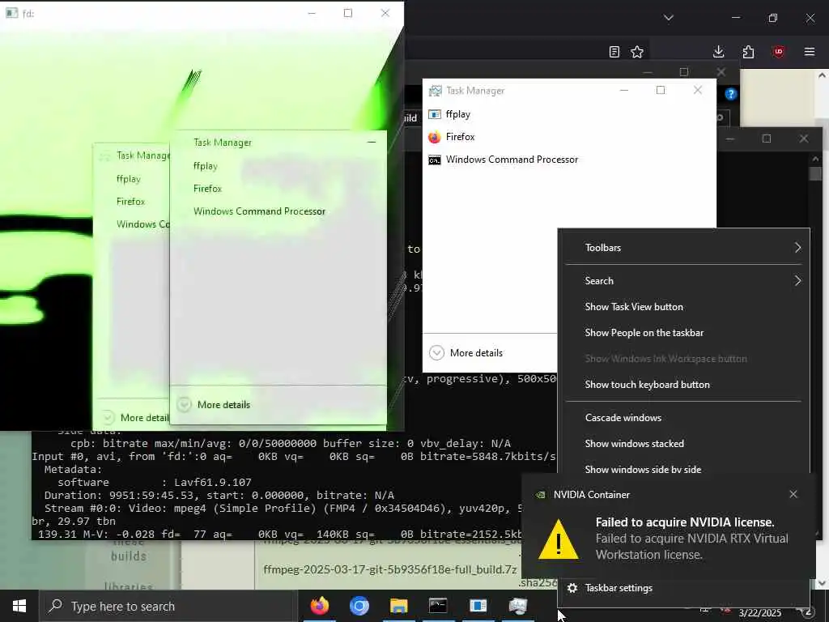Toggle Firefox reader view icon
Viewport: 829px width, 622px height.
614,52
